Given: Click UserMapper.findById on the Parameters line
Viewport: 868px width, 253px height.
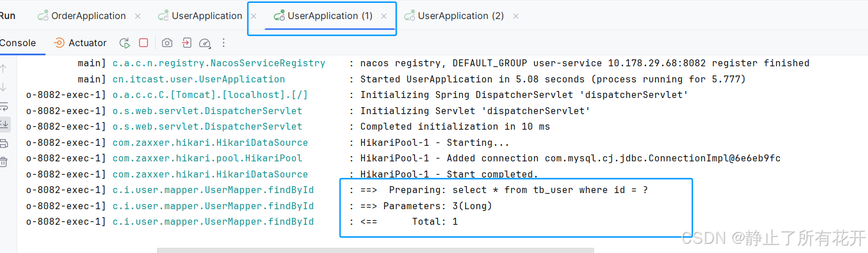Looking at the screenshot, I should pos(213,206).
